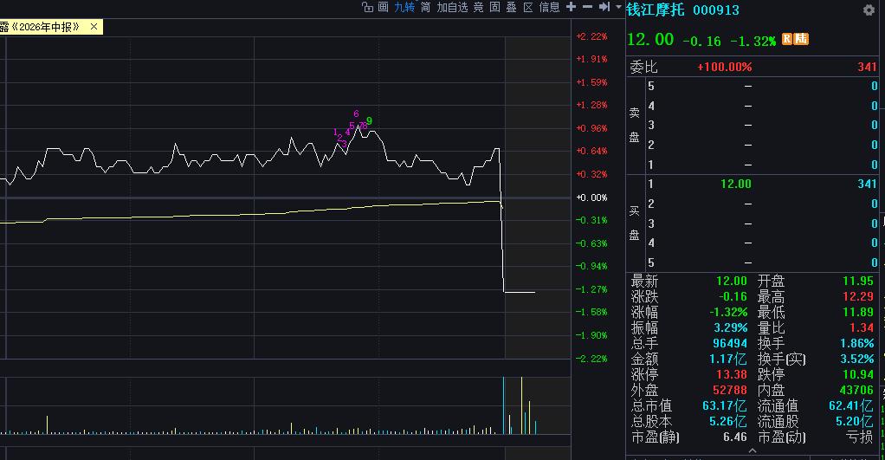Toggle the 九转 indicator
Screen dimensions: 885x460
[x=404, y=7]
